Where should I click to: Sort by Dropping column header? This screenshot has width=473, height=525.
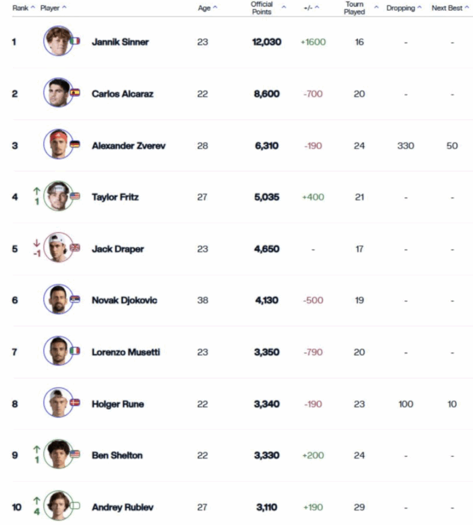pos(404,7)
